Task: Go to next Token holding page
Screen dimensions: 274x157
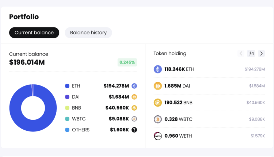Action: click(x=261, y=53)
